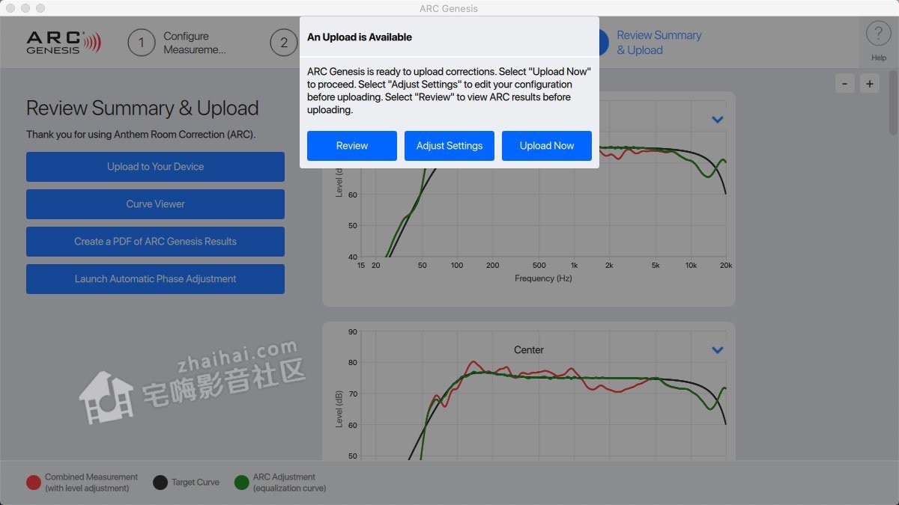This screenshot has height=505, width=899.
Task: Click the red Combined Measurement legend swatch
Action: coord(34,483)
